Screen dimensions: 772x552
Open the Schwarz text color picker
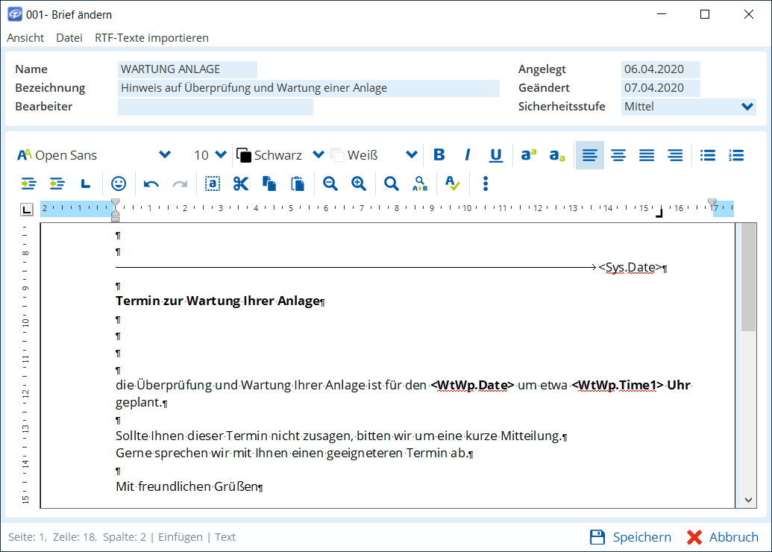click(318, 155)
